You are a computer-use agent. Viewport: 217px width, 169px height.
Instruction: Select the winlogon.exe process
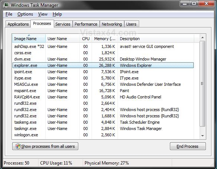[x=103, y=135]
